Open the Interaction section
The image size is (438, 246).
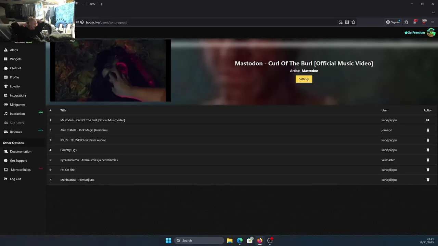17,114
